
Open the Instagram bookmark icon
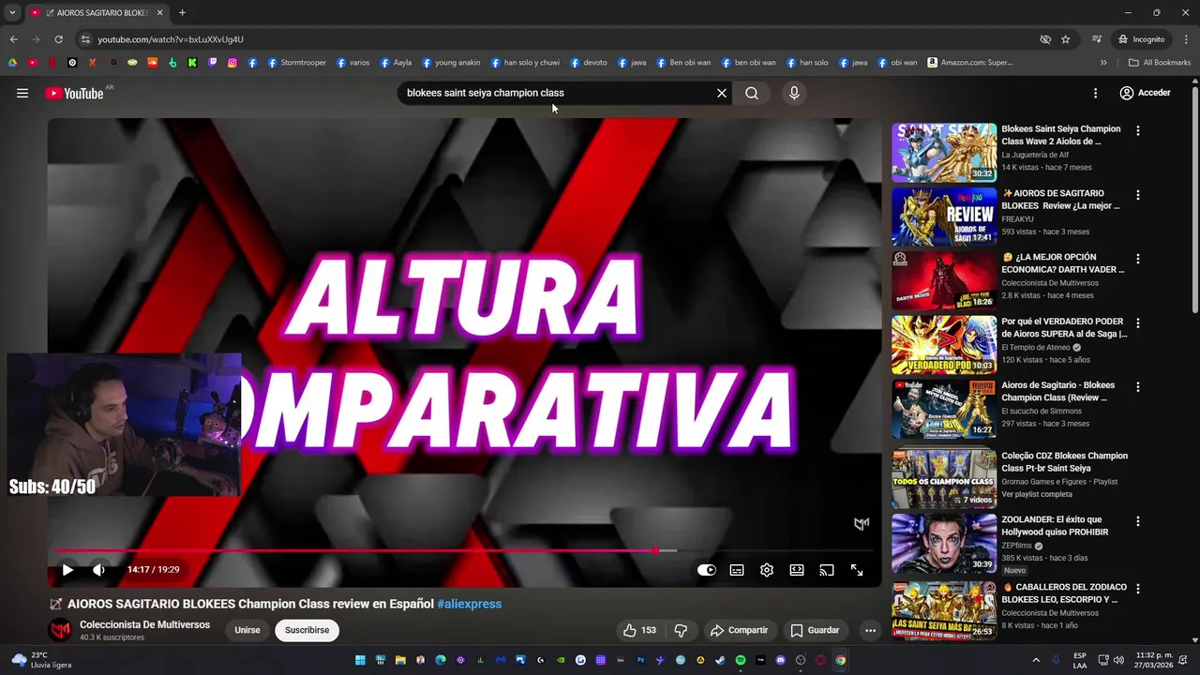(x=232, y=63)
